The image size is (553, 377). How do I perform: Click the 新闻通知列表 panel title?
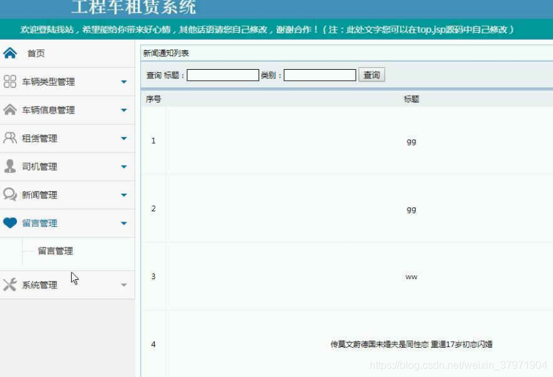[x=166, y=53]
